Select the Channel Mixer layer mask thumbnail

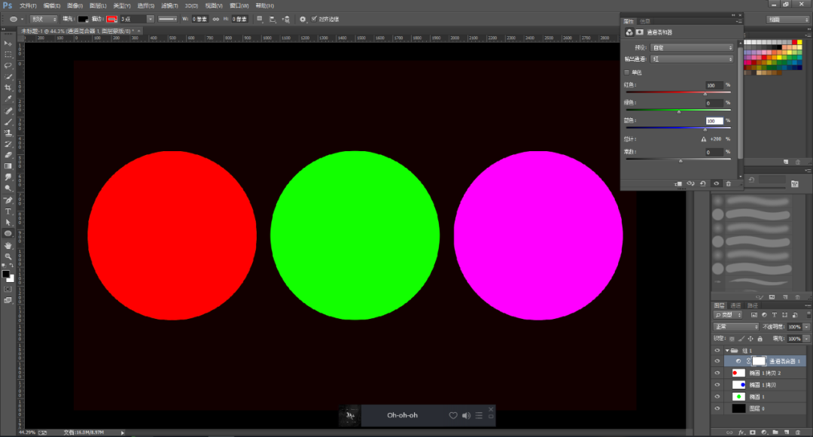tap(759, 361)
